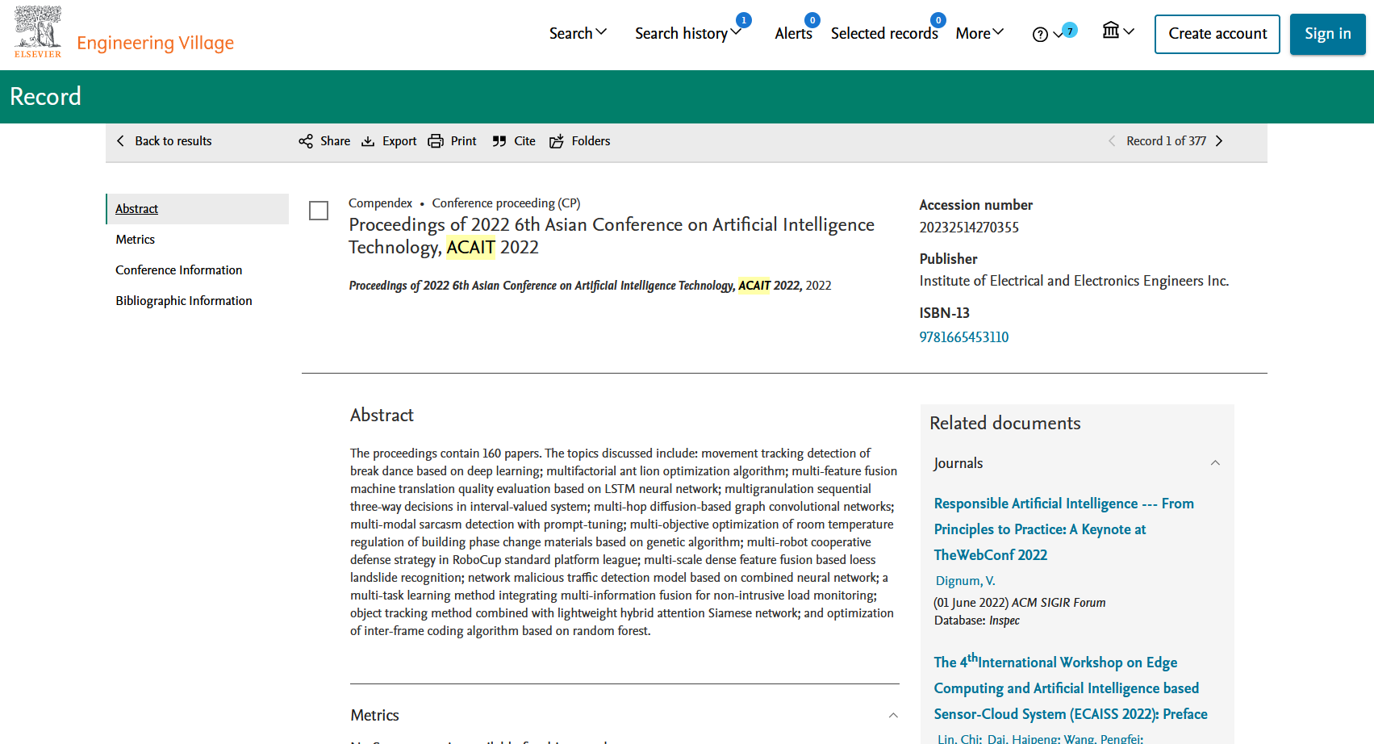Screen dimensions: 1374x744
Task: Select the record checkbox beside the title
Action: [x=319, y=211]
